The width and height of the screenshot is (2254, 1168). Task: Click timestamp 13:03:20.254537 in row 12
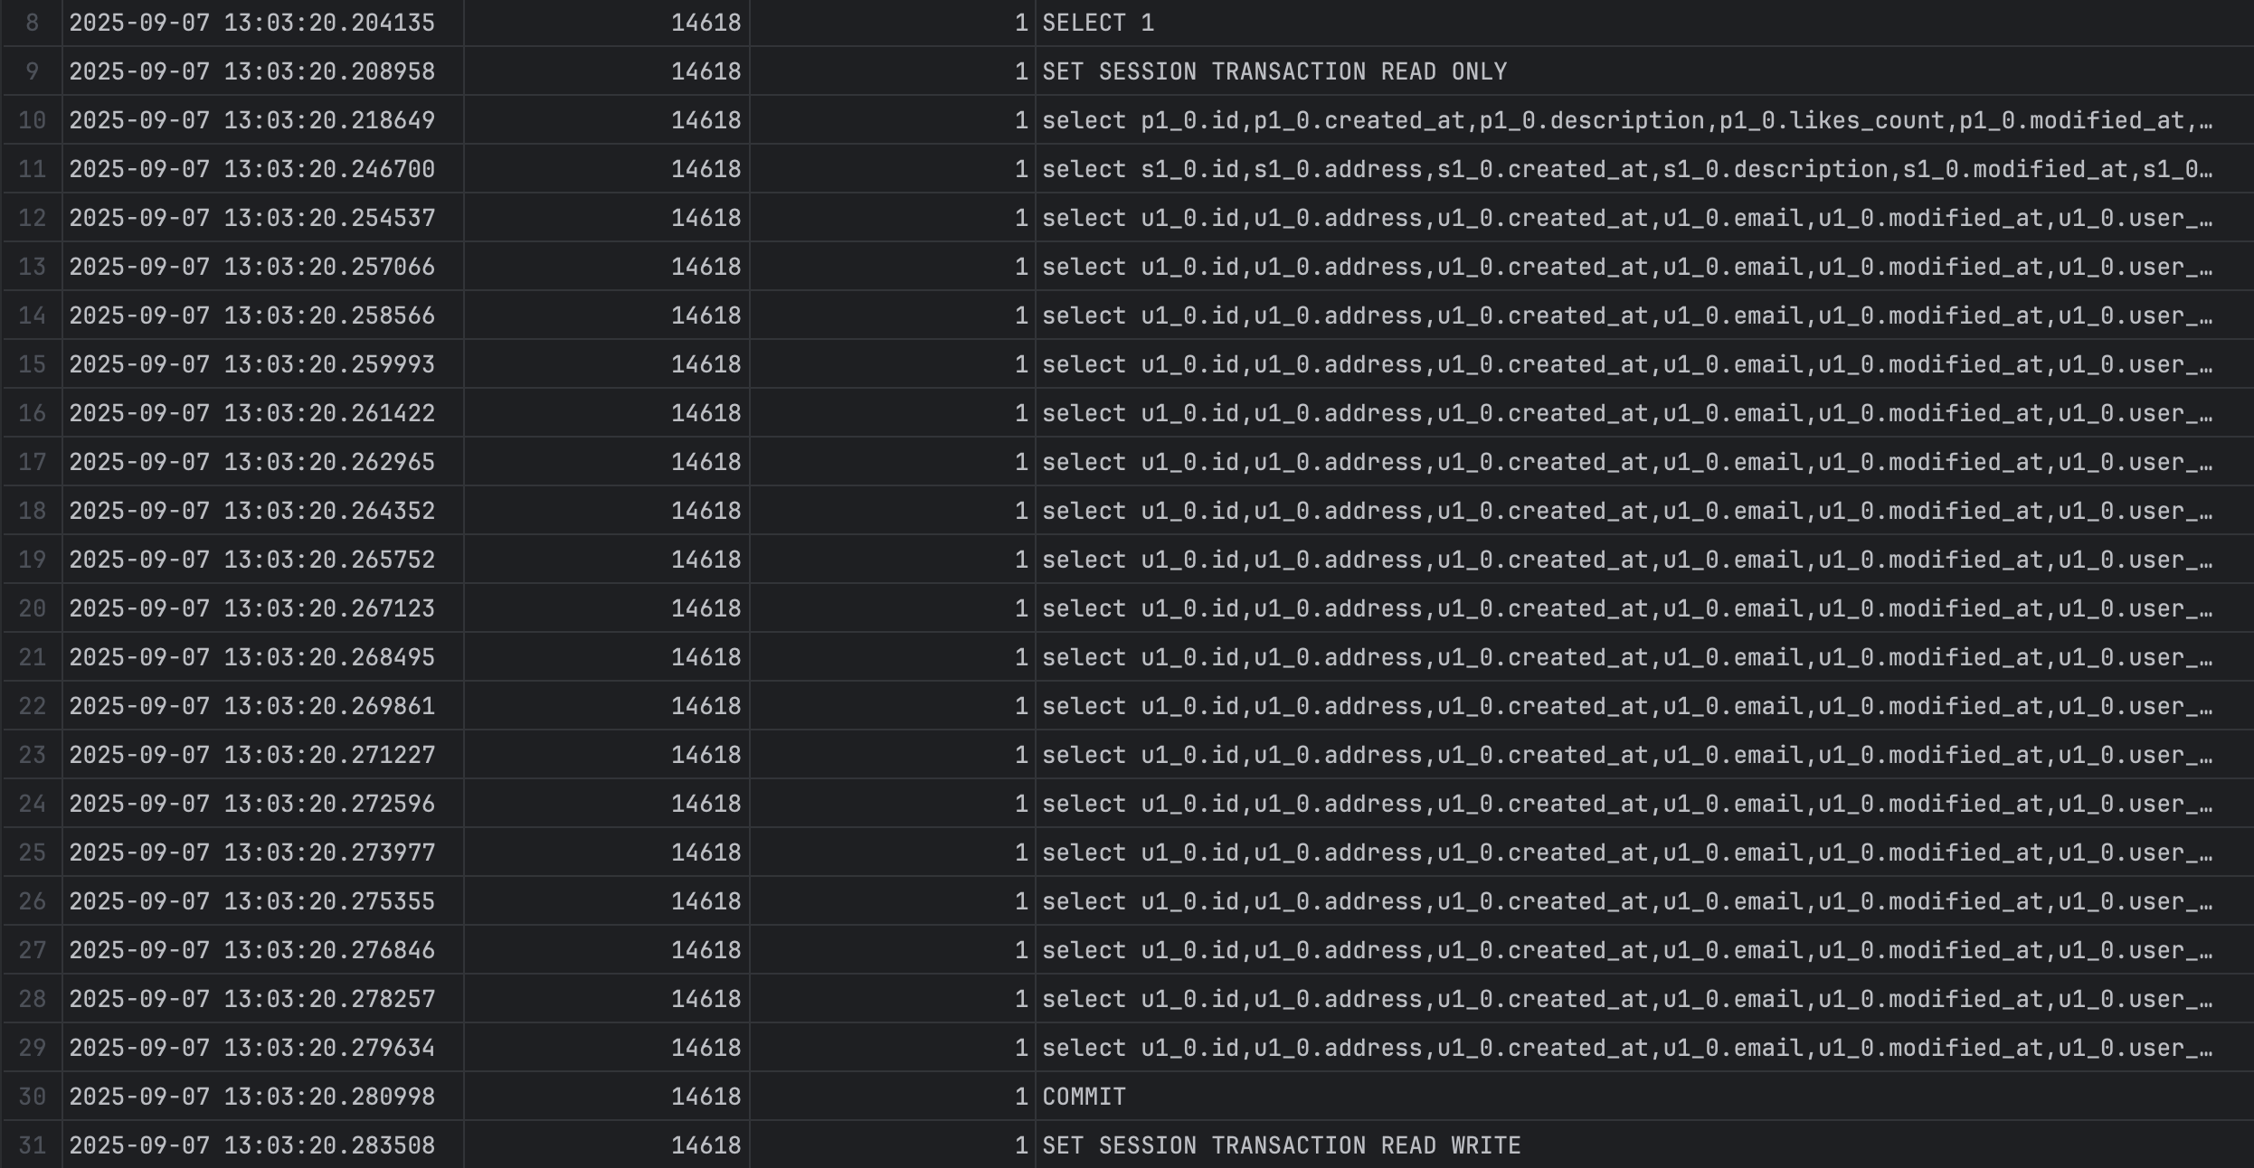pos(251,218)
